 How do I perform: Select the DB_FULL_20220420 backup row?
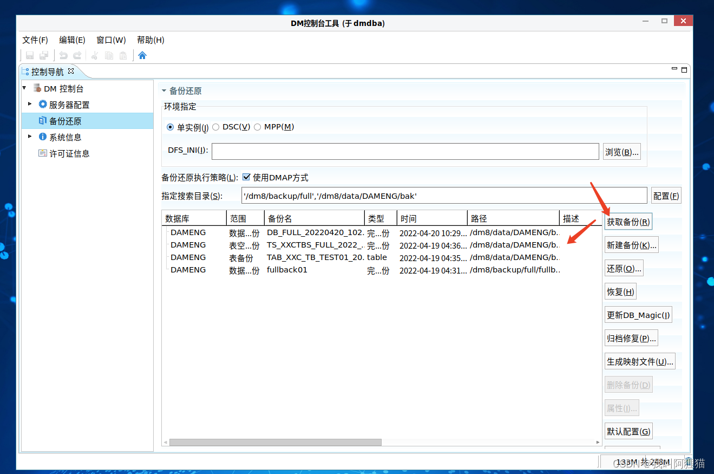coord(381,232)
